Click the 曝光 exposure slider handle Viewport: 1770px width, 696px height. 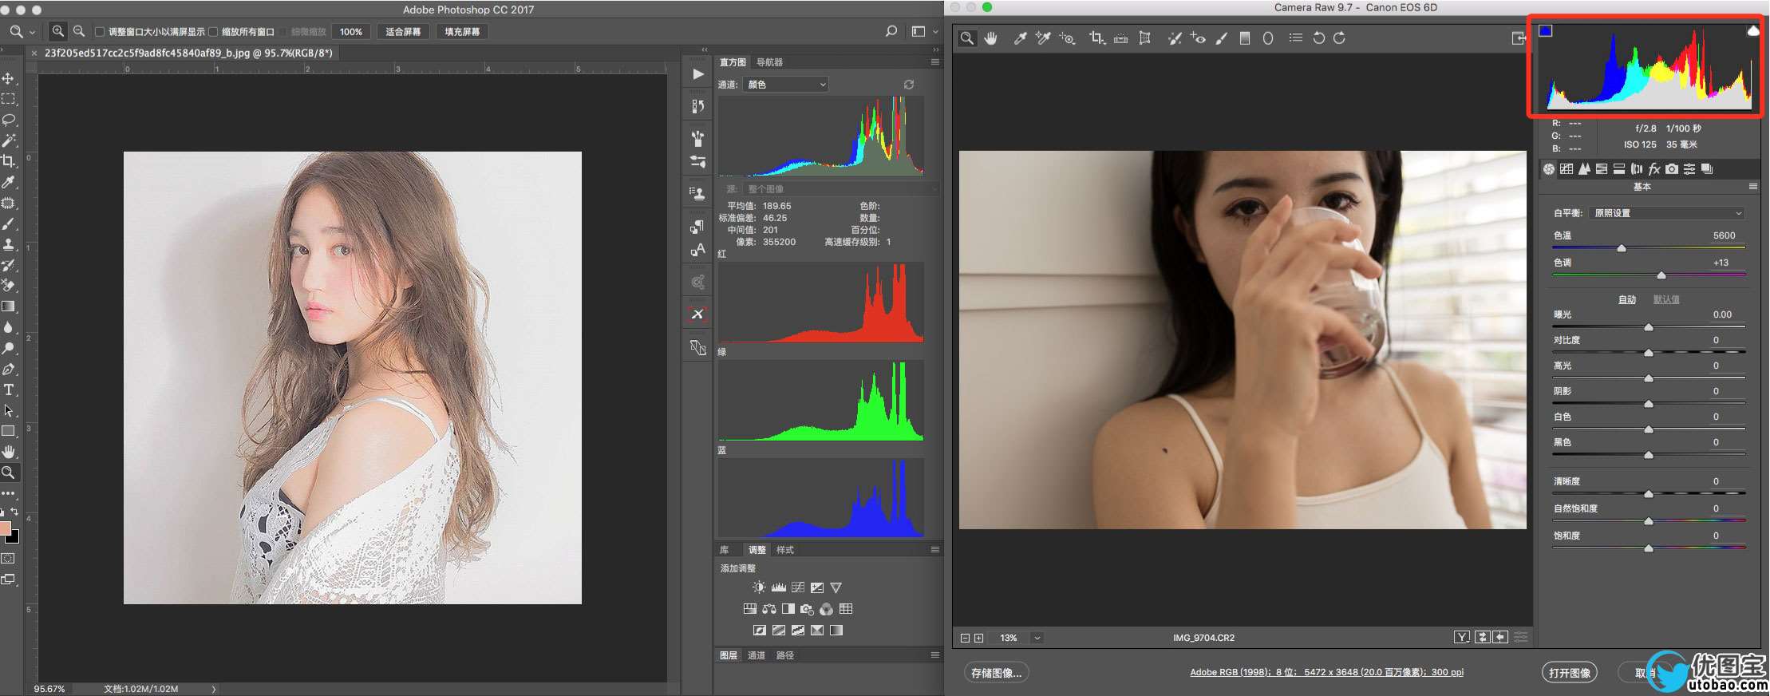pyautogui.click(x=1649, y=327)
